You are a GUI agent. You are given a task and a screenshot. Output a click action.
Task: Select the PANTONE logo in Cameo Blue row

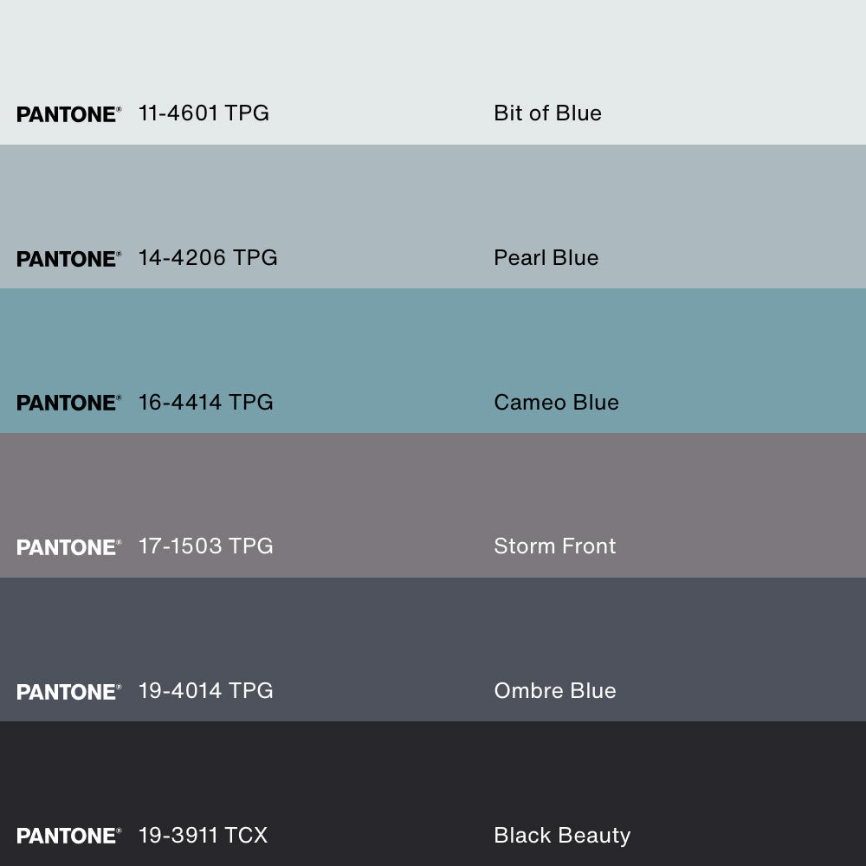[x=68, y=403]
